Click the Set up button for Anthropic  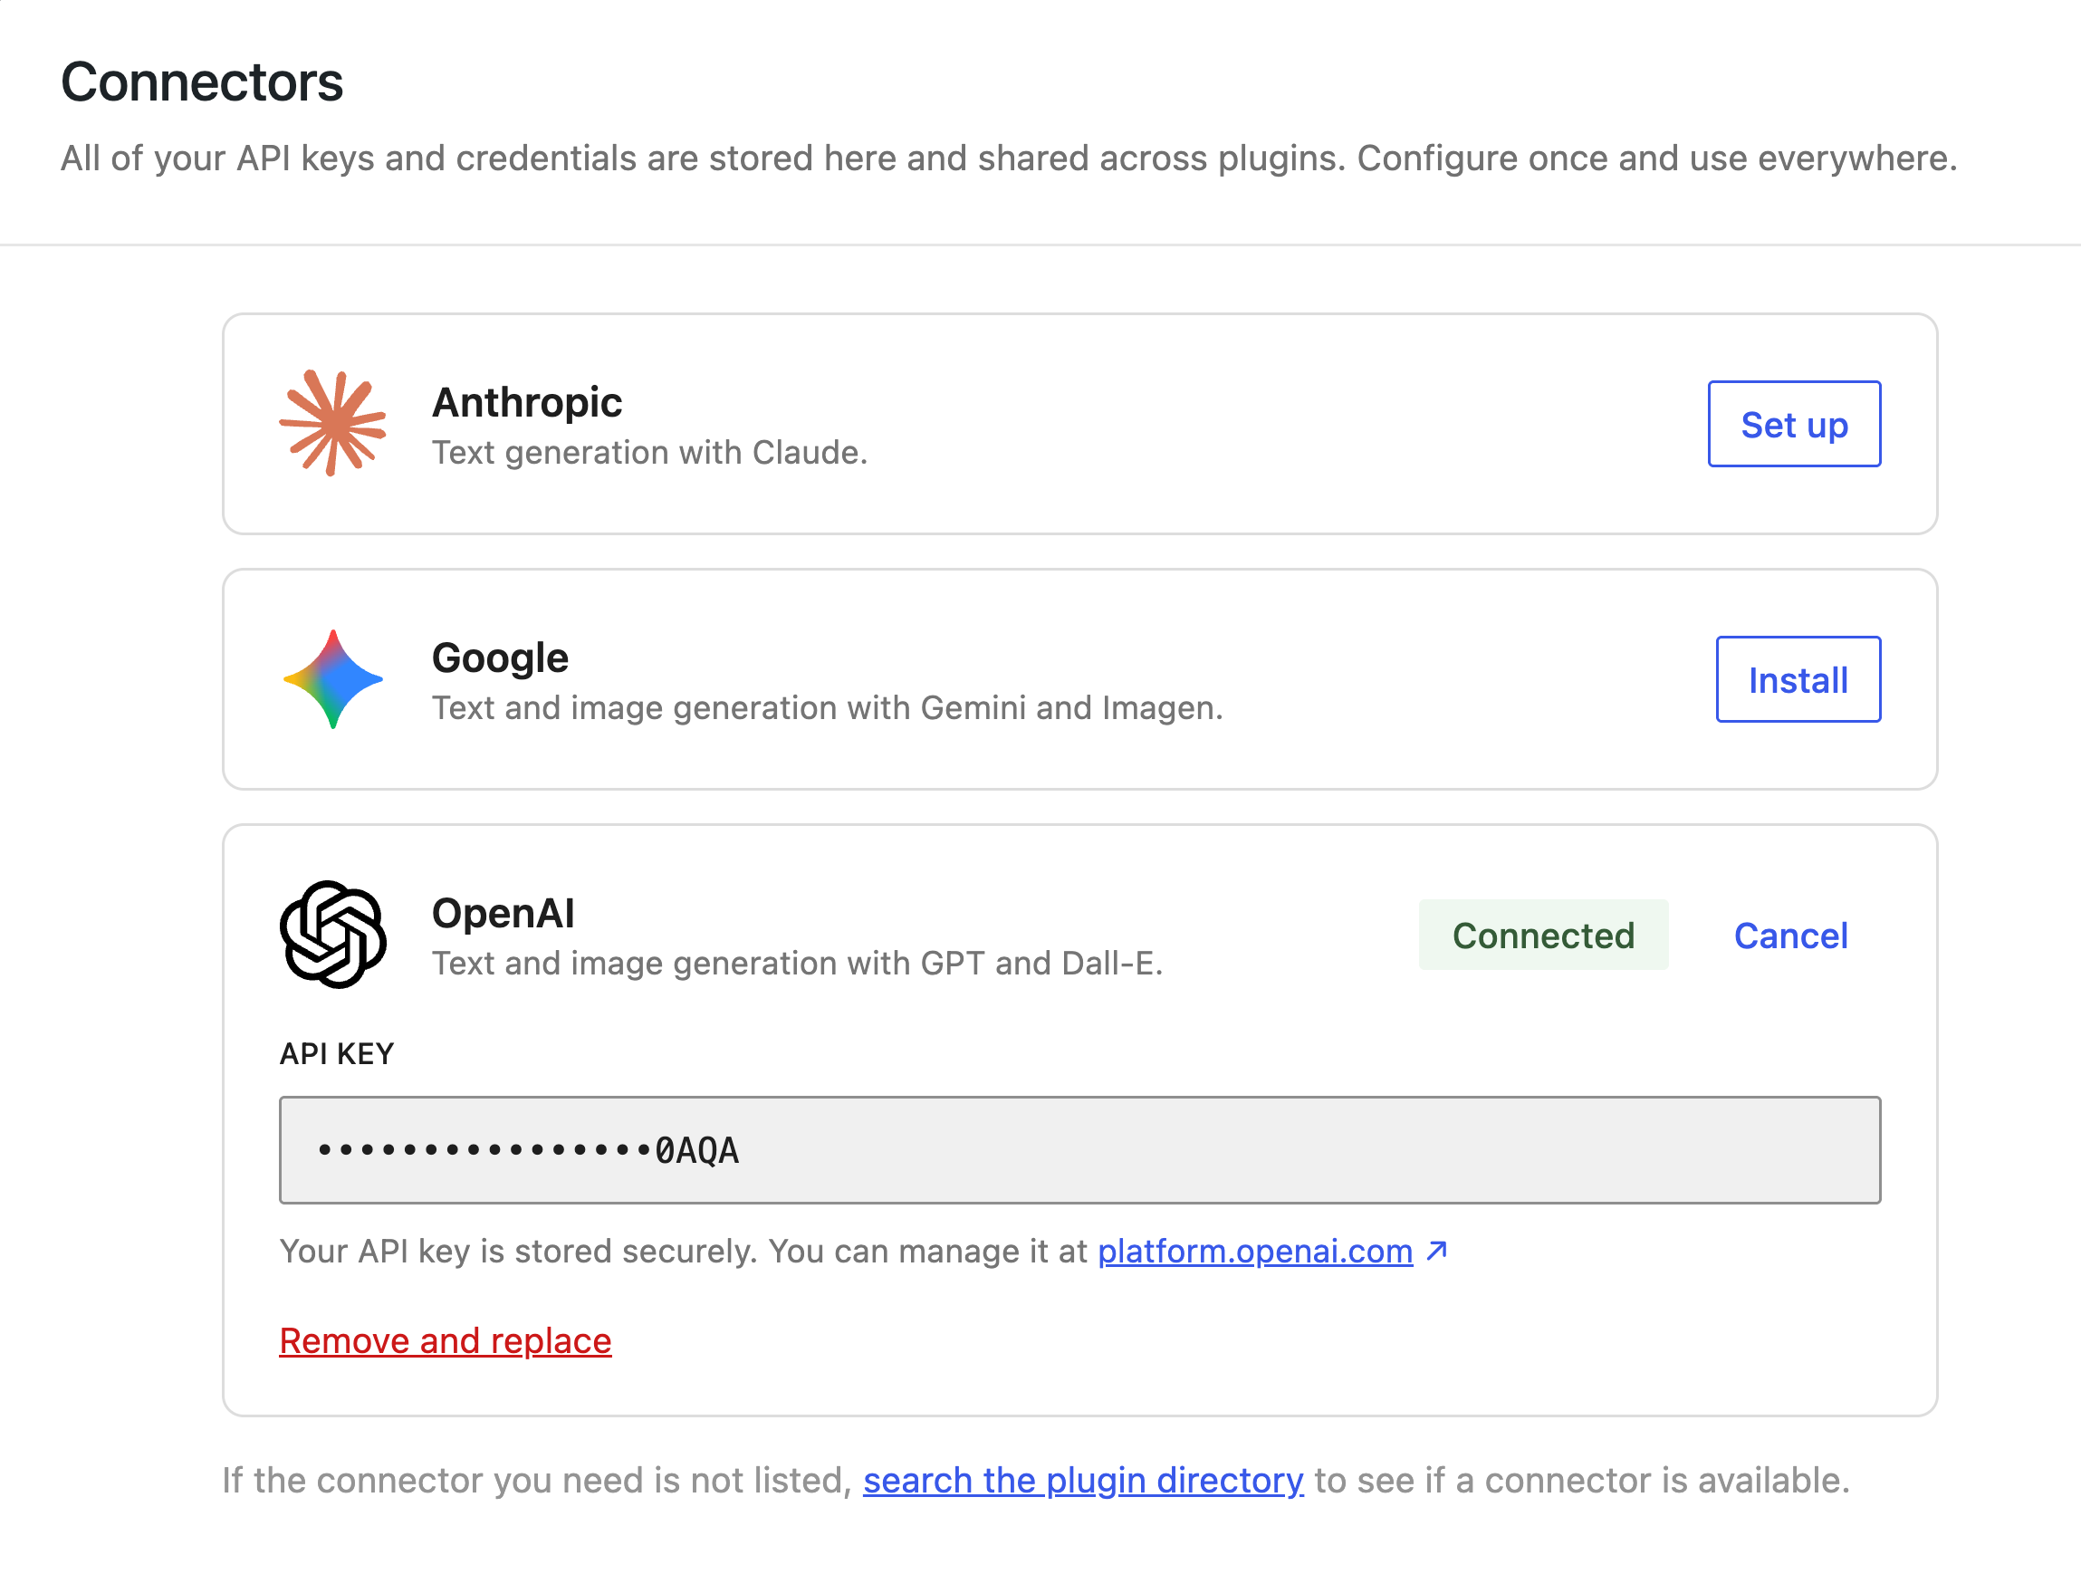tap(1794, 423)
